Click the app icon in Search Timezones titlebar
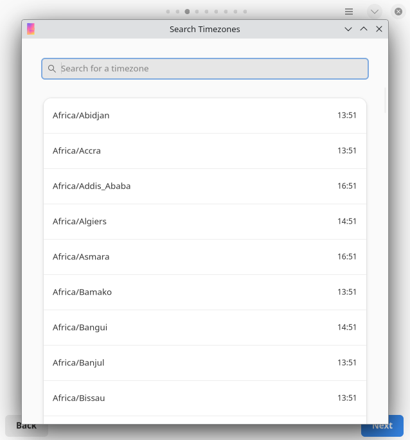Viewport: 410px width, 440px height. (x=31, y=29)
